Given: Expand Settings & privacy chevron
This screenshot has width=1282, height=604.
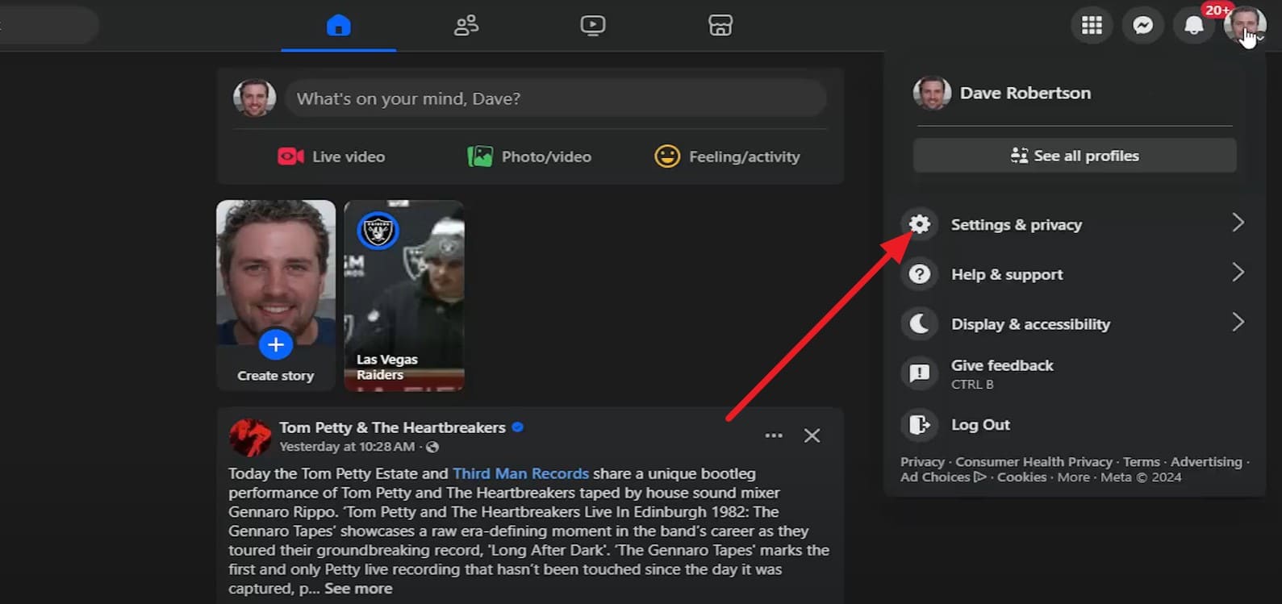Looking at the screenshot, I should click(x=1238, y=223).
